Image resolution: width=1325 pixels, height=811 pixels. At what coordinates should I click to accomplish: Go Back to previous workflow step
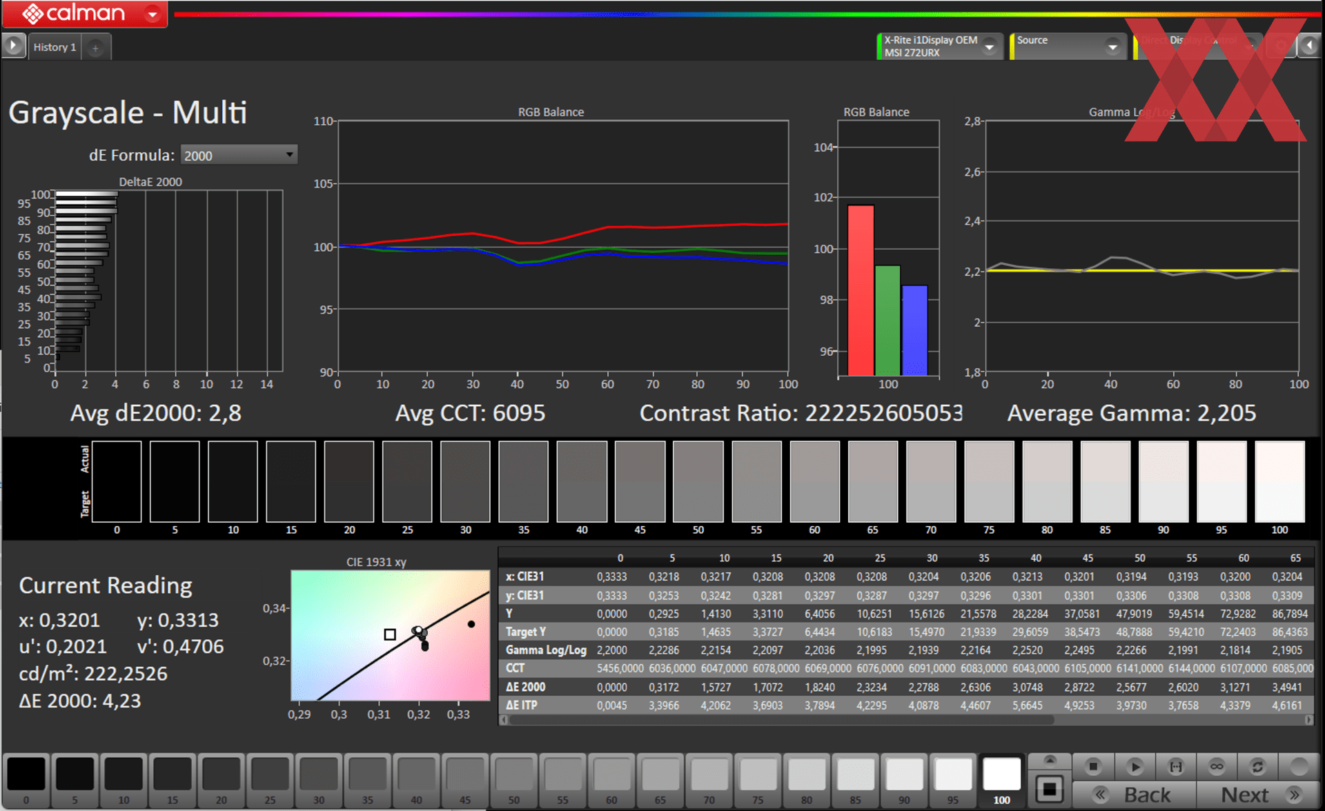tap(1135, 794)
